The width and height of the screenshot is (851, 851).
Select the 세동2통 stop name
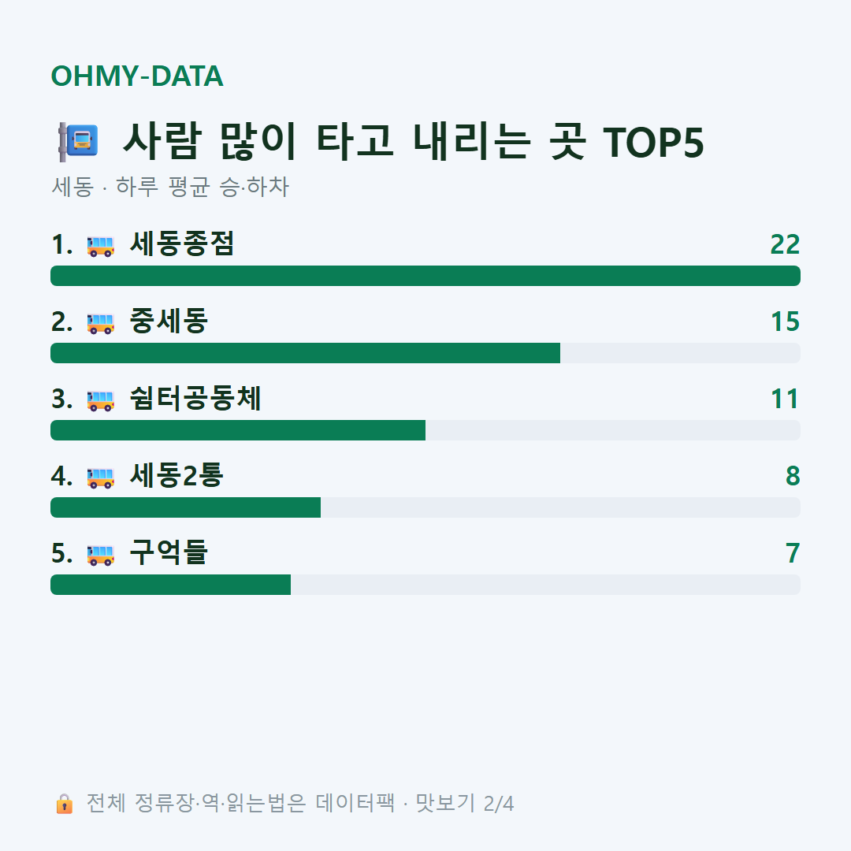(177, 475)
